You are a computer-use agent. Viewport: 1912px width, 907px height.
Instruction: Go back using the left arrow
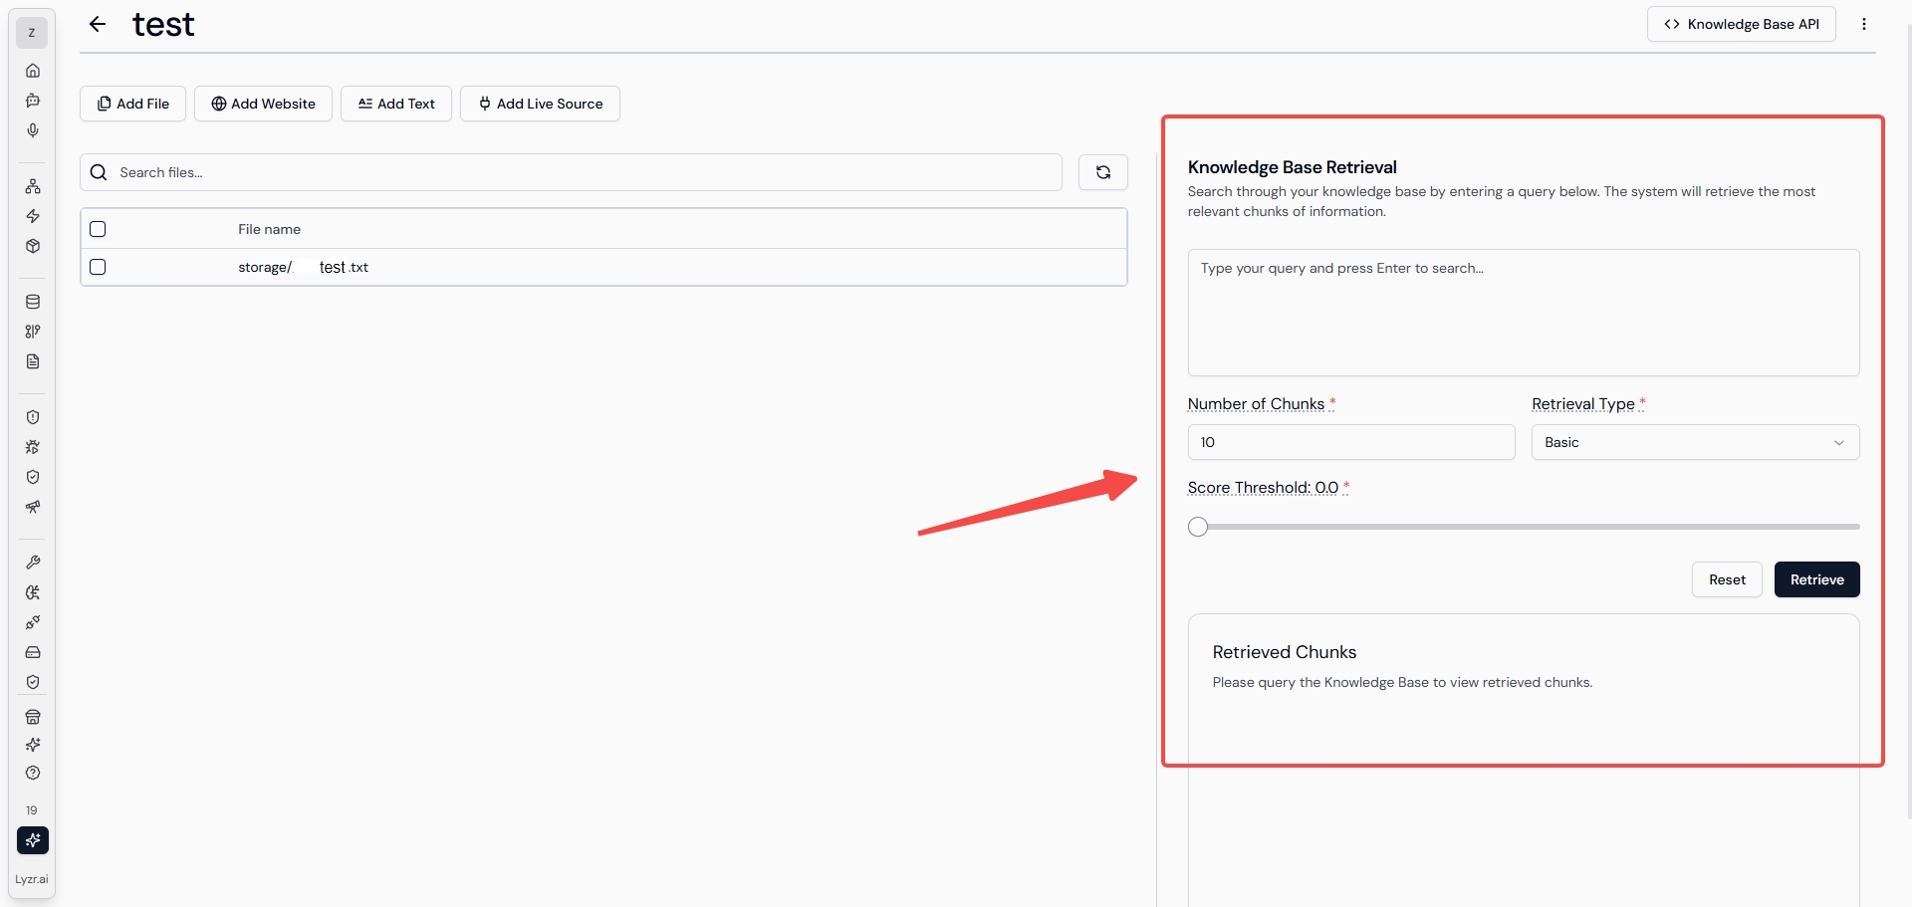(x=98, y=24)
